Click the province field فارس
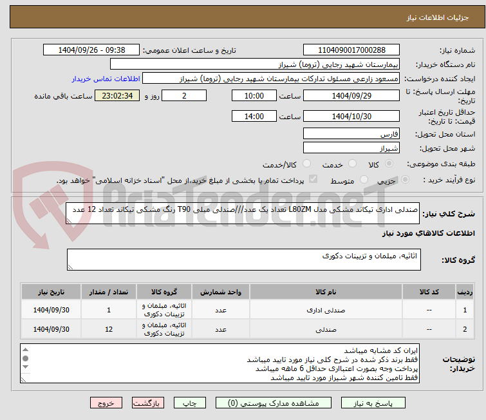The width and height of the screenshot is (486, 420). pos(351,134)
